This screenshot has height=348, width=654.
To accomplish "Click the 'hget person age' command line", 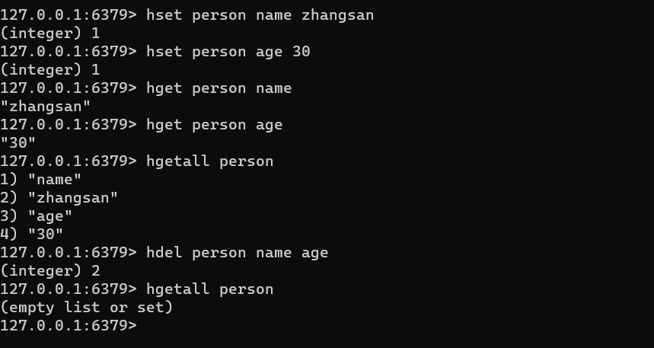I will tap(215, 125).
